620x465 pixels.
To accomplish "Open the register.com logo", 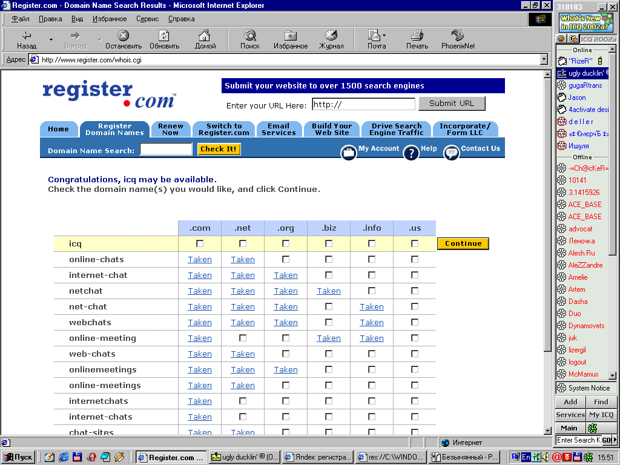I will click(109, 94).
